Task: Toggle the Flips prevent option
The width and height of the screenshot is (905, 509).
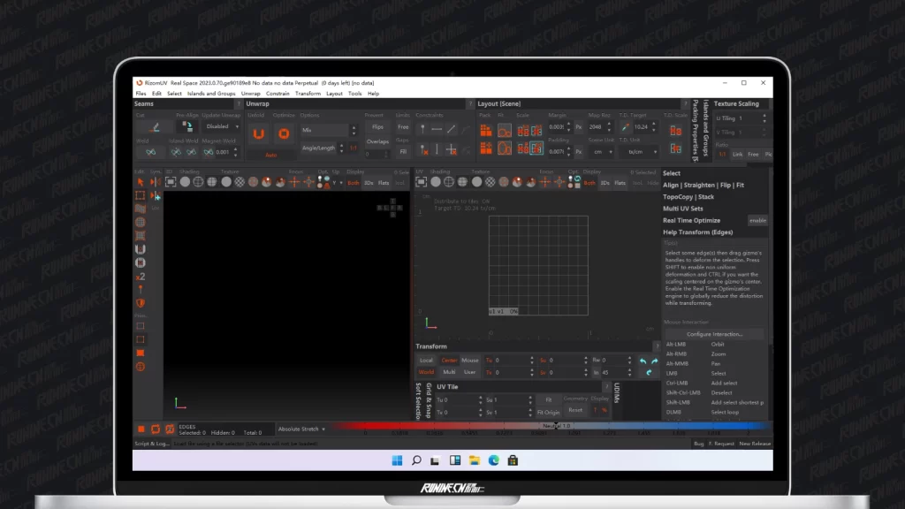Action: pyautogui.click(x=377, y=127)
